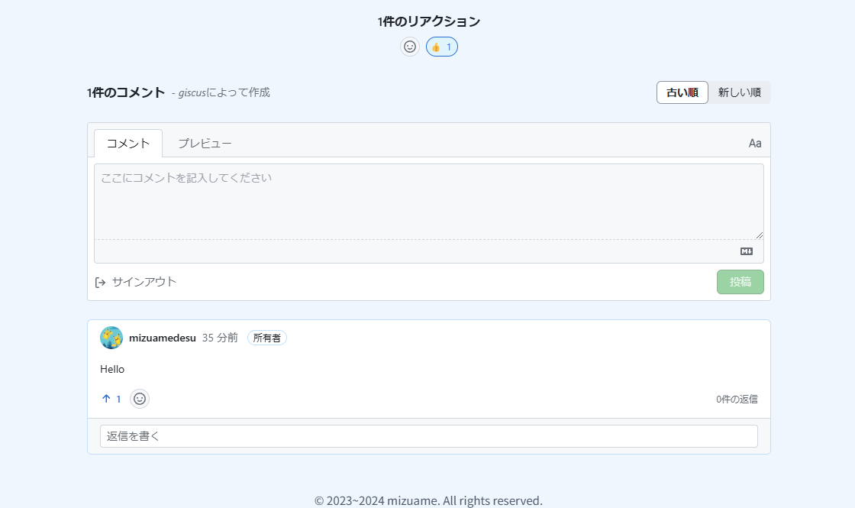855x508 pixels.
Task: Sort comments by 古い順 (oldest first)
Action: pyautogui.click(x=682, y=92)
